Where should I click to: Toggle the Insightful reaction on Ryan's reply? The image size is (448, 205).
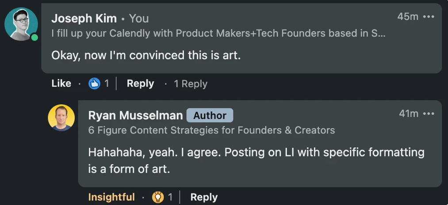[x=111, y=197]
